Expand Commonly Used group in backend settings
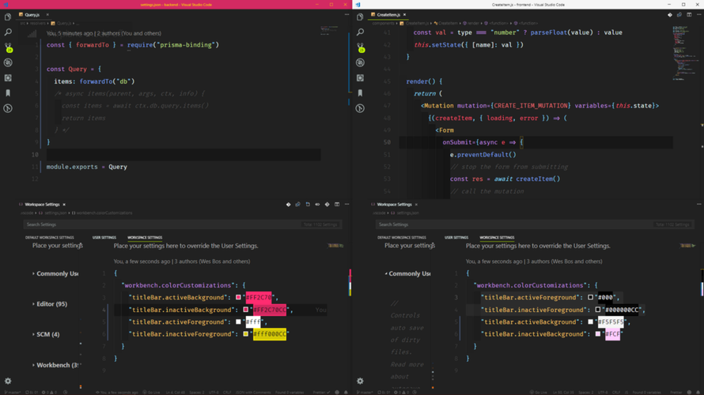Viewport: 704px width, 395px height. [x=33, y=273]
